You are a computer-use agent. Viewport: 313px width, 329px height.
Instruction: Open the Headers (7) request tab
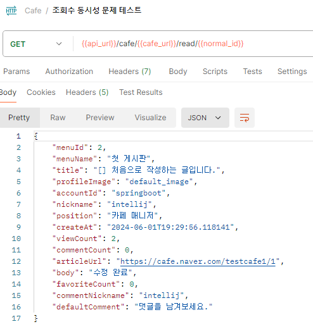[130, 71]
